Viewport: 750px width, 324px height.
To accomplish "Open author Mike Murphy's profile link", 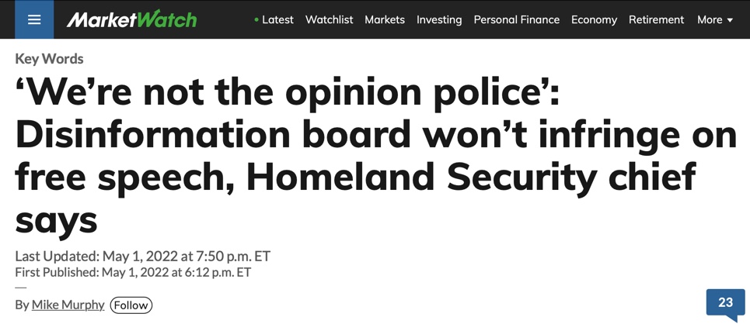I will (68, 305).
